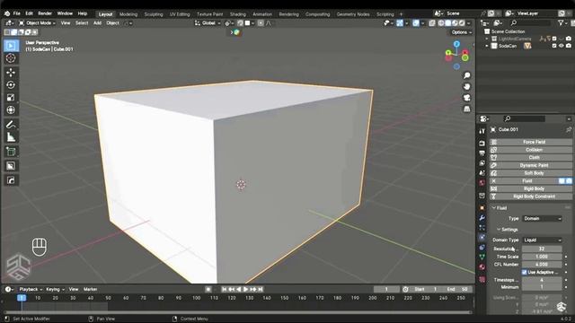This screenshot has width=575, height=323.
Task: Toggle SodaCan render camera icon
Action: click(x=569, y=46)
